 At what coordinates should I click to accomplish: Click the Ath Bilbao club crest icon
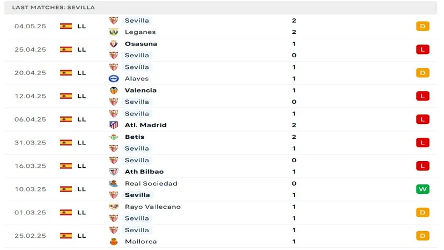pos(114,172)
